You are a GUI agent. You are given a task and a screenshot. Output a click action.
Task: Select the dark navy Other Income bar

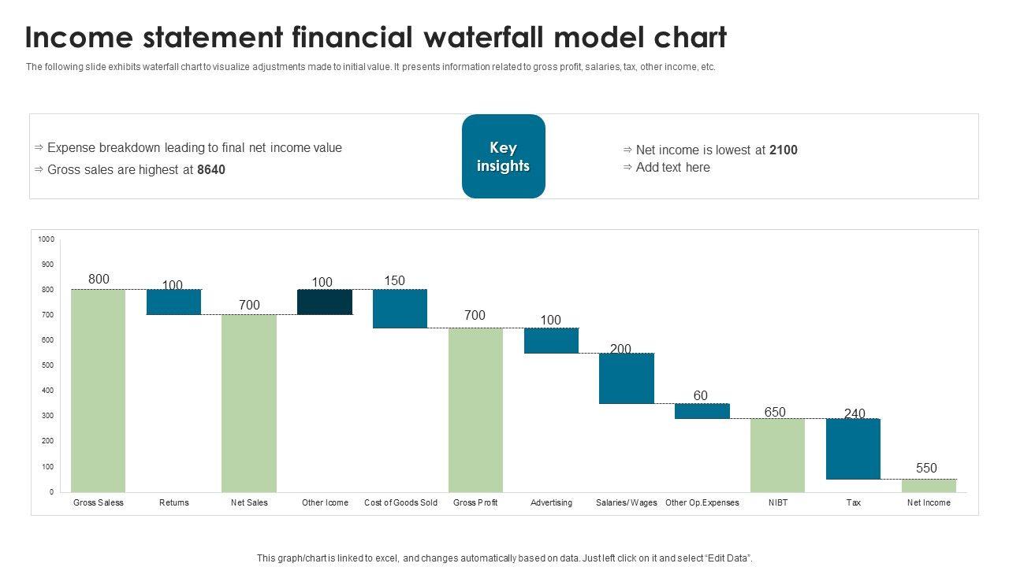[325, 302]
